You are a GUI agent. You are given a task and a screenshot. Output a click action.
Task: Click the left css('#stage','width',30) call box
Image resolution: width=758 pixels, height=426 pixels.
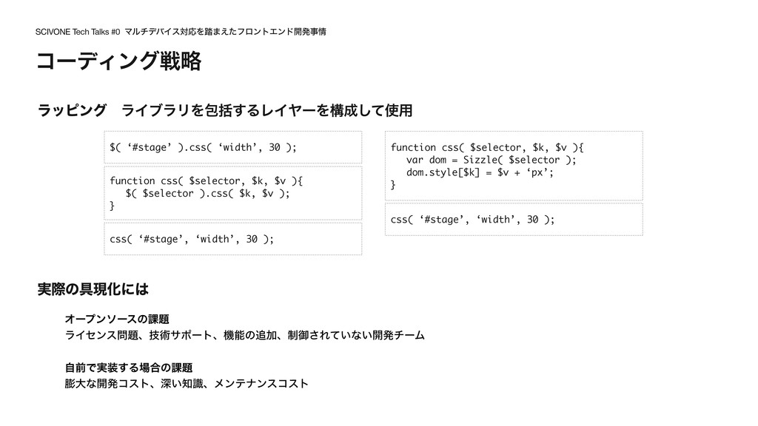[233, 239]
